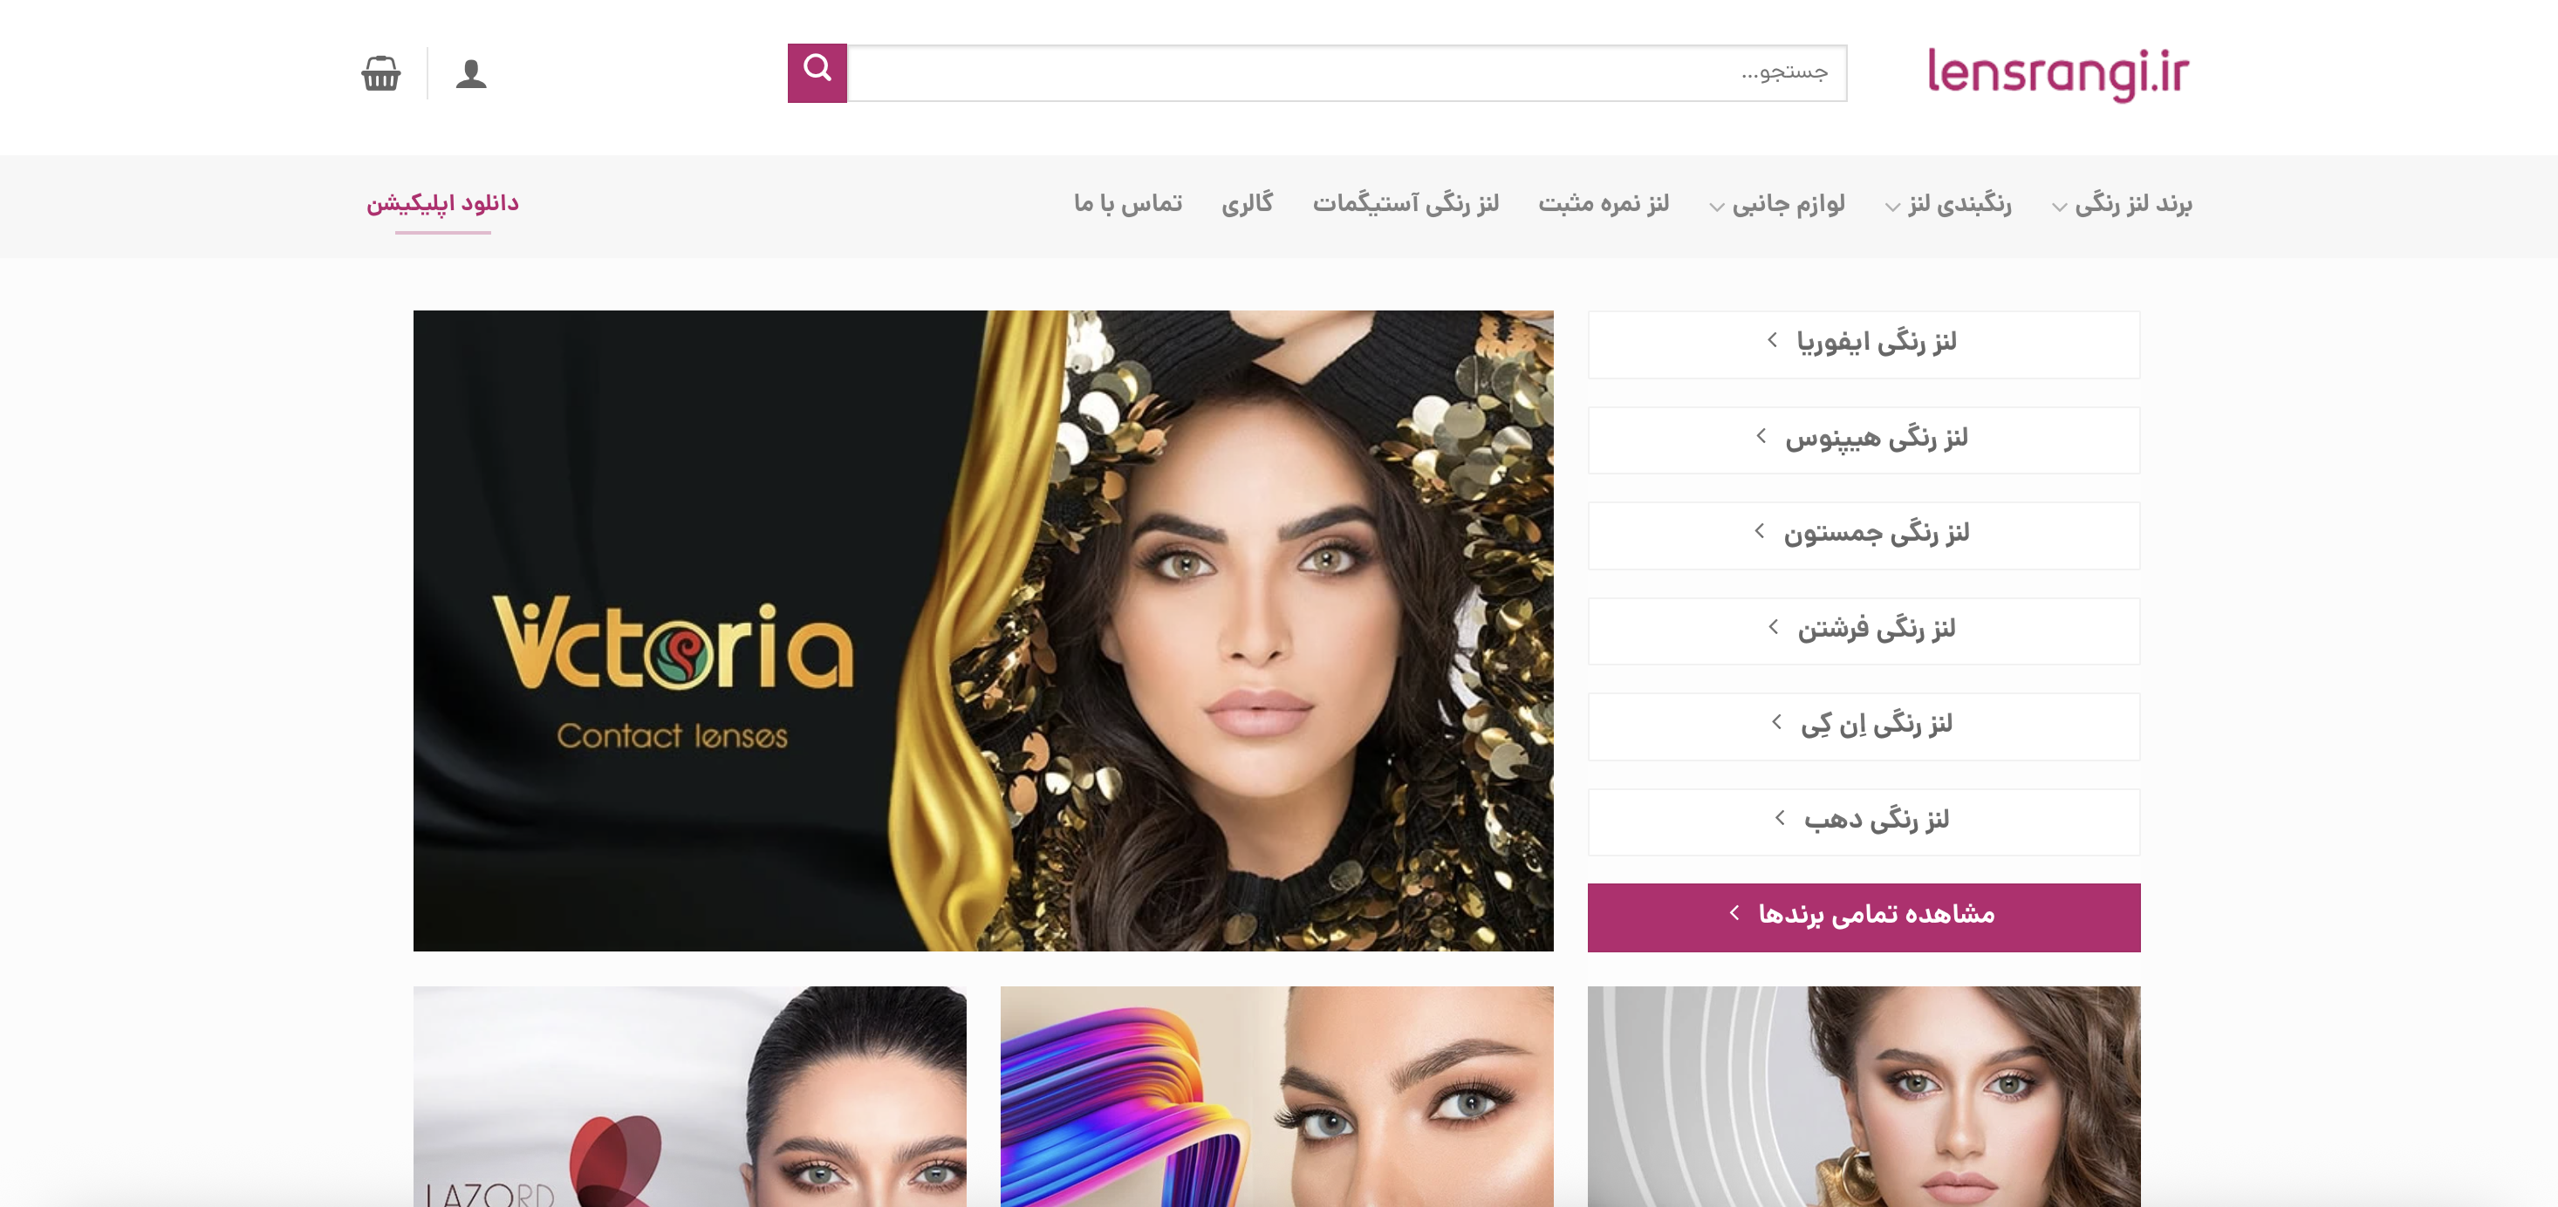Go to لنز رنگی آستیگمات page
2558x1207 pixels.
(1406, 204)
